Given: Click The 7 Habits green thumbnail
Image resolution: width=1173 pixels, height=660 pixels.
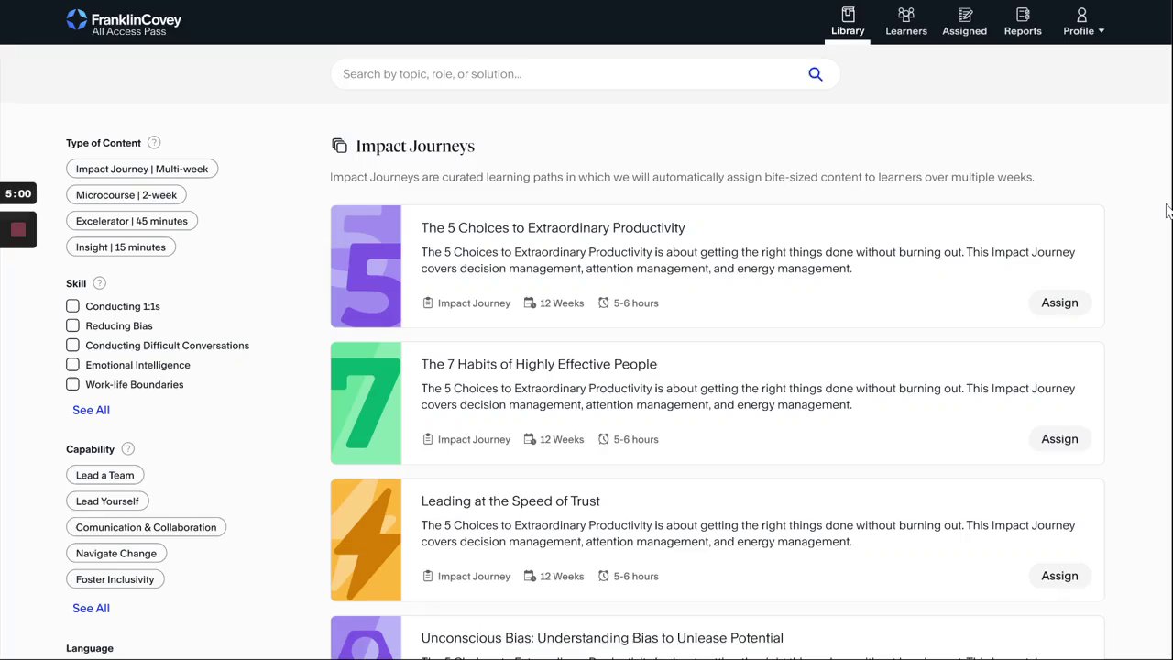Looking at the screenshot, I should (366, 402).
